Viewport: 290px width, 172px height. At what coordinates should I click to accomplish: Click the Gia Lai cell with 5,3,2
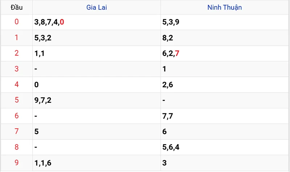[x=43, y=38]
